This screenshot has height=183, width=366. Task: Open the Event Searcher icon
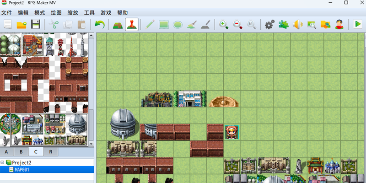[312, 24]
